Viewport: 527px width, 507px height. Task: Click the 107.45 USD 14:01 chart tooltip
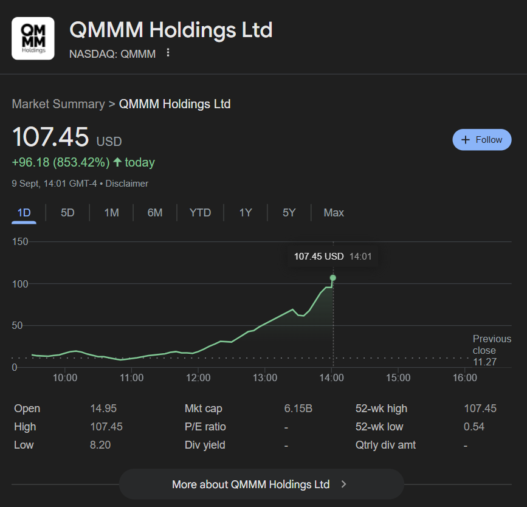[x=332, y=257]
